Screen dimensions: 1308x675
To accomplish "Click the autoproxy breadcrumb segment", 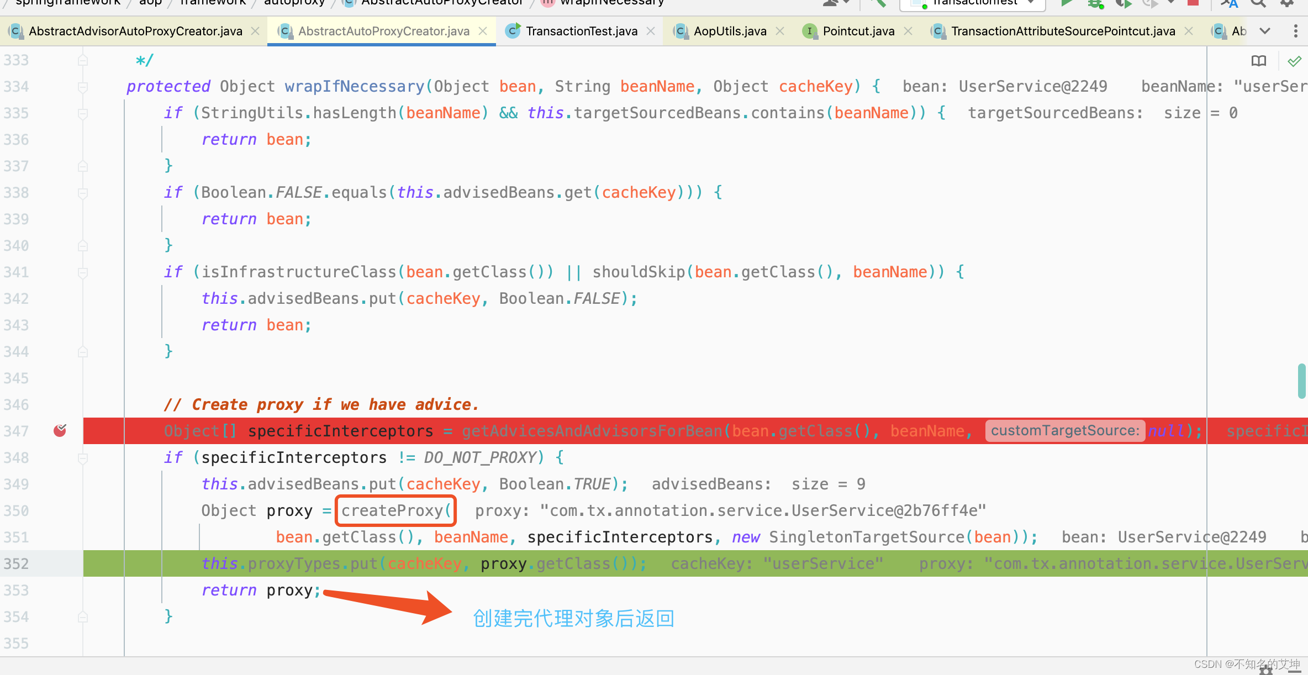I will click(294, 2).
